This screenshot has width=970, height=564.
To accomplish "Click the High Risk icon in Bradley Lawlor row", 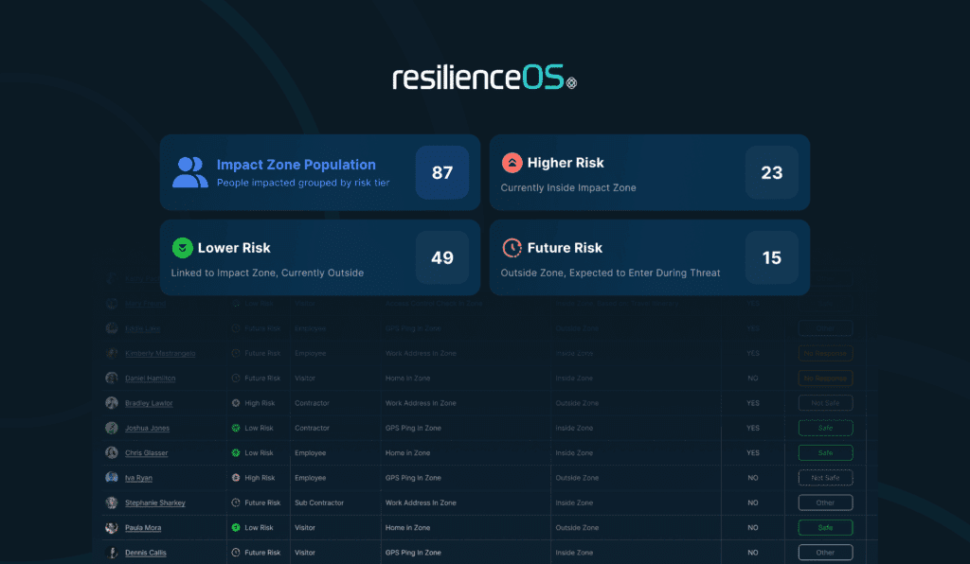I will click(236, 403).
